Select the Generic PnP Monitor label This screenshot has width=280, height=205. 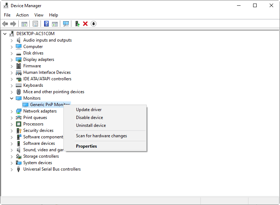50,104
